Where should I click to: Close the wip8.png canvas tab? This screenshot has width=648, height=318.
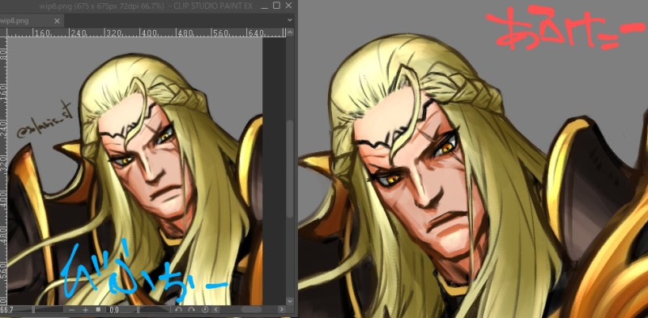57,21
